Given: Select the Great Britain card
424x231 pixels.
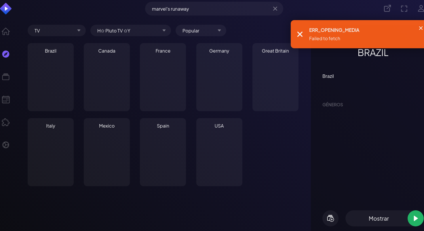Looking at the screenshot, I should tap(275, 77).
